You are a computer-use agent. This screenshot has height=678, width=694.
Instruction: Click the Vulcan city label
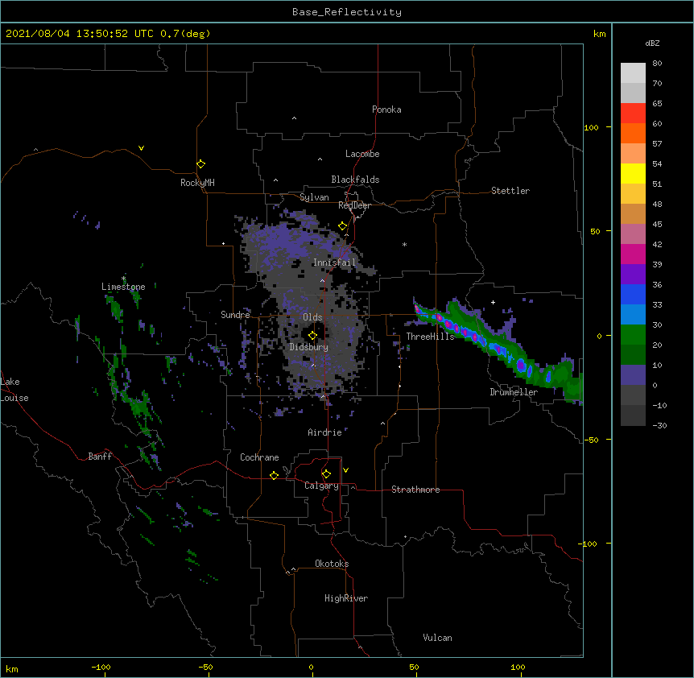pyautogui.click(x=437, y=638)
